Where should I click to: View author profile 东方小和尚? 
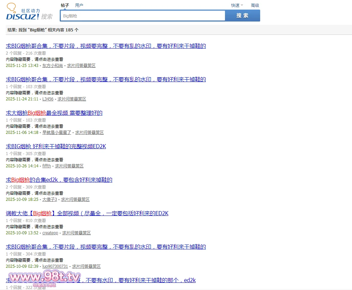tap(53, 66)
